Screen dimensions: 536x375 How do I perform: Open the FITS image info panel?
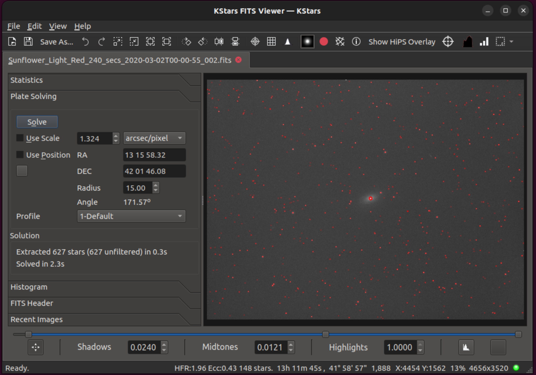tap(356, 42)
